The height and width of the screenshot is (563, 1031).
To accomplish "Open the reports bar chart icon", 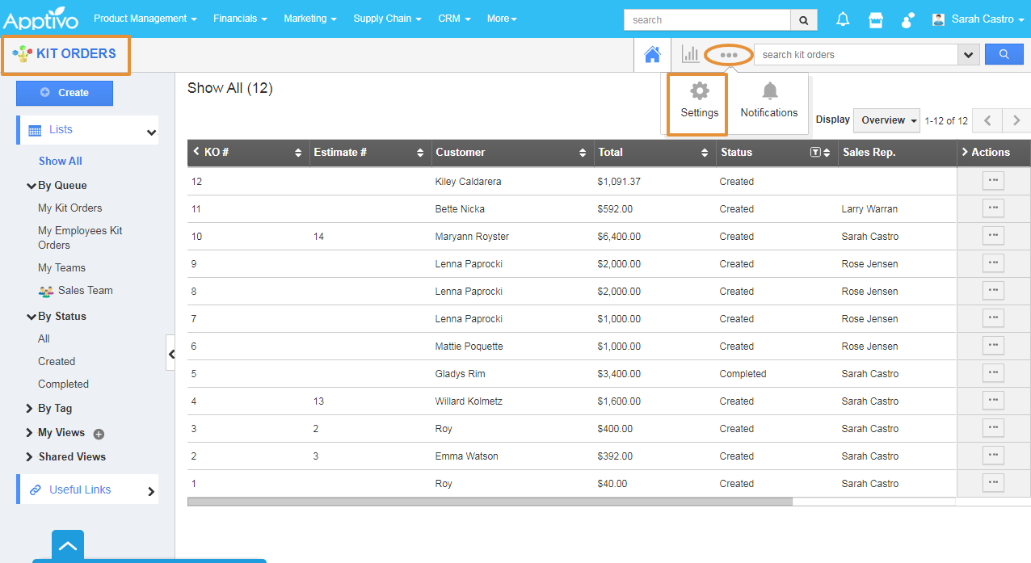I will point(690,54).
